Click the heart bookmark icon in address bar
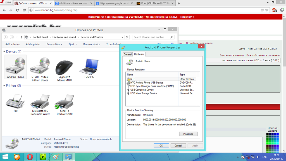 [x=267, y=10]
